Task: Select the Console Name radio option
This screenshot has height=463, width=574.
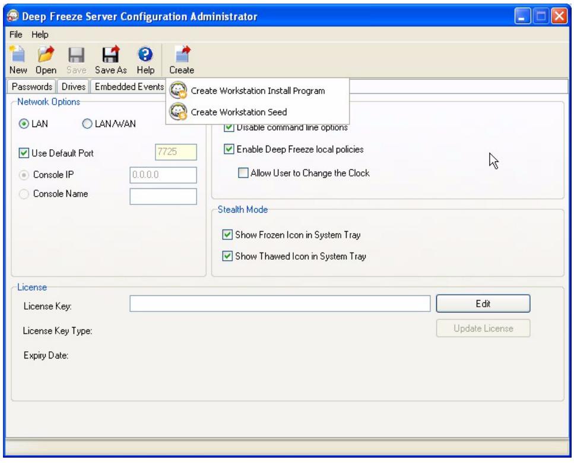Action: [24, 194]
